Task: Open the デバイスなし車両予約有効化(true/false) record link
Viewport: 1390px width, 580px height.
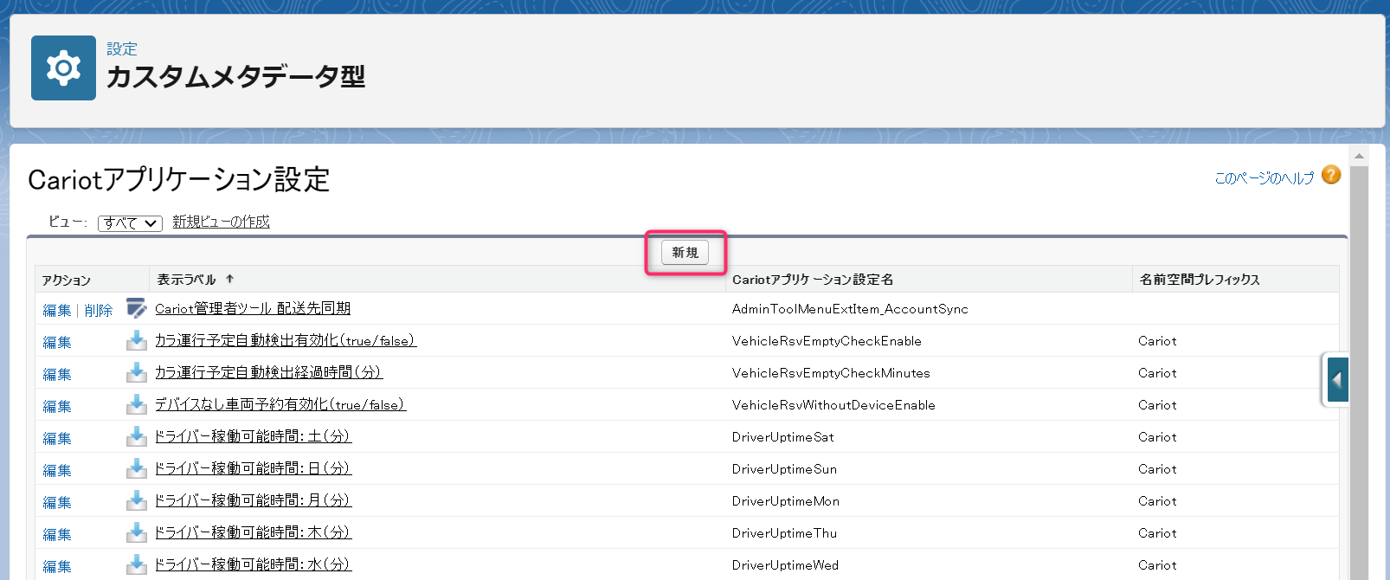Action: 280,404
